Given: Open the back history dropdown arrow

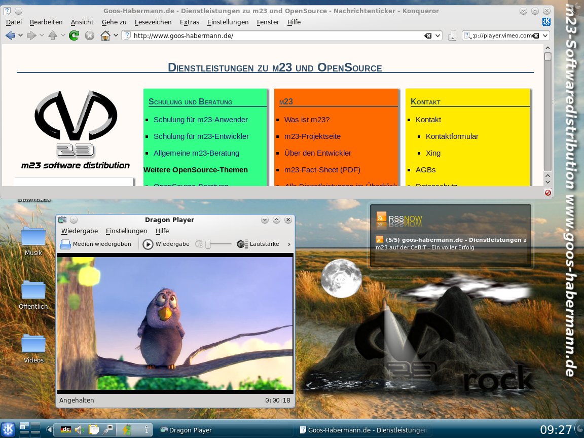Looking at the screenshot, I should pos(20,35).
